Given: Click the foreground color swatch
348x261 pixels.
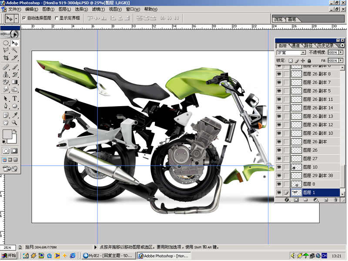Looking at the screenshot, I should [7, 134].
